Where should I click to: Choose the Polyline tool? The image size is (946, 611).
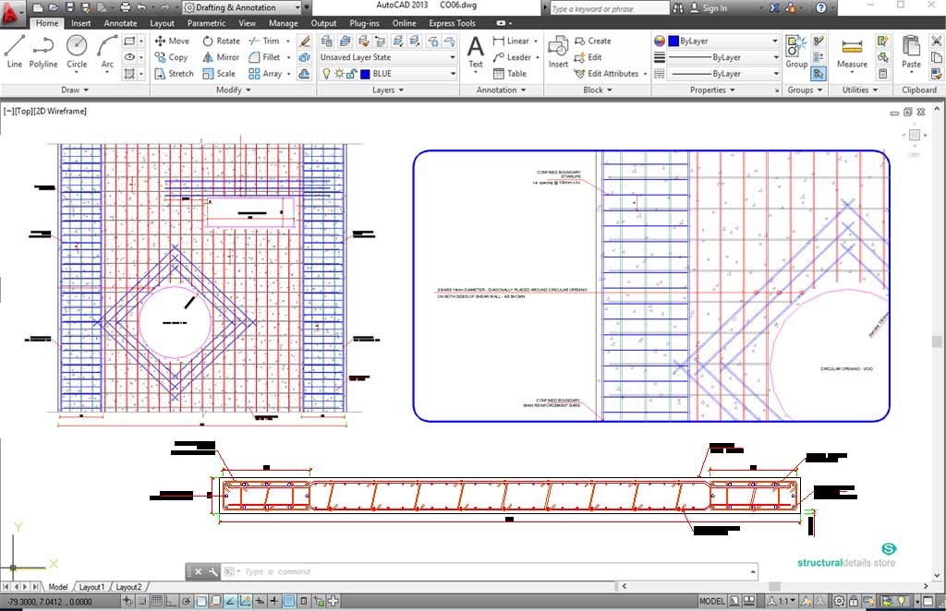43,50
